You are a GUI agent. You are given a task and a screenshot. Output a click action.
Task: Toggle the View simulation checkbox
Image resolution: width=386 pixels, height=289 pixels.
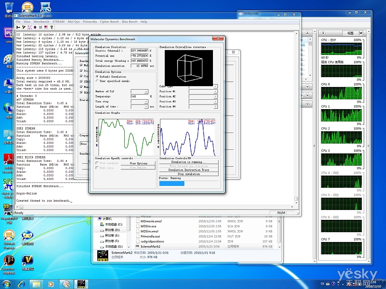point(97,163)
